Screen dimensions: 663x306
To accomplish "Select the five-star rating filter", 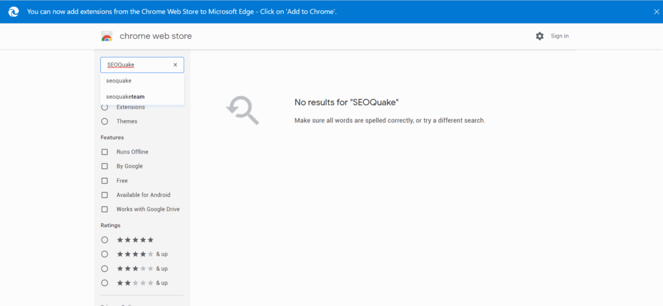I will tap(104, 240).
